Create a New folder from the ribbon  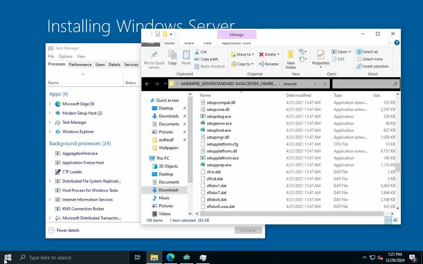tap(291, 59)
